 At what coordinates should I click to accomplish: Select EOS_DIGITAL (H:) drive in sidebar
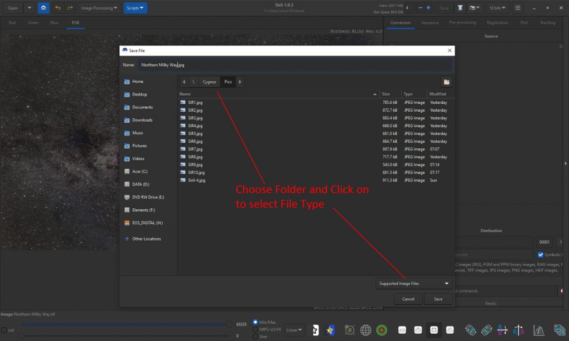pos(147,223)
